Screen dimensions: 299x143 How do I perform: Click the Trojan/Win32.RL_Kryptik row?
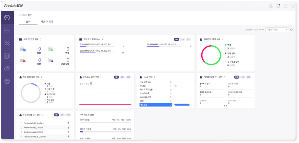(x=45, y=136)
